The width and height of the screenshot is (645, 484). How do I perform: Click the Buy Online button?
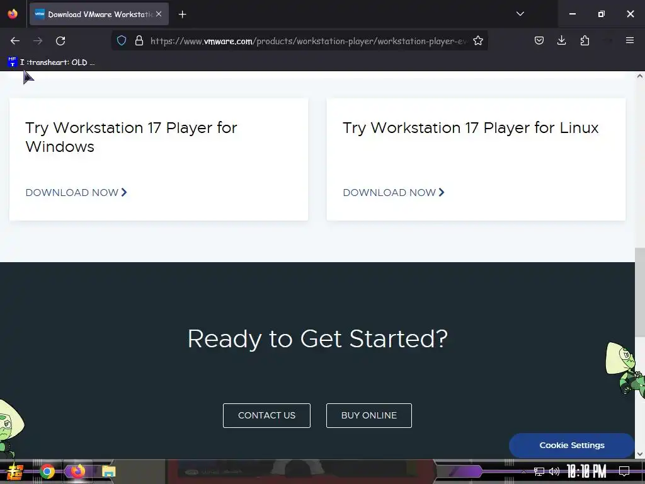tap(369, 416)
